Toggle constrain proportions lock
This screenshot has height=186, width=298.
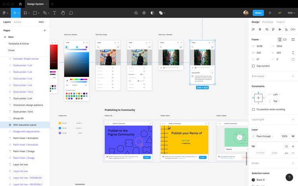(293, 53)
